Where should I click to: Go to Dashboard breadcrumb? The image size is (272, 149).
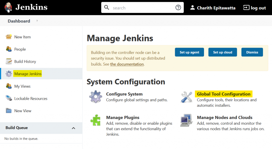click(19, 21)
